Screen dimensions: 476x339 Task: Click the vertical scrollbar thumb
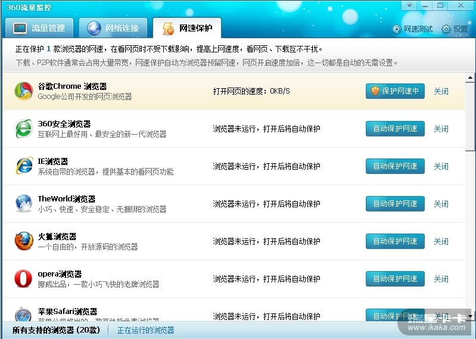tap(470, 116)
